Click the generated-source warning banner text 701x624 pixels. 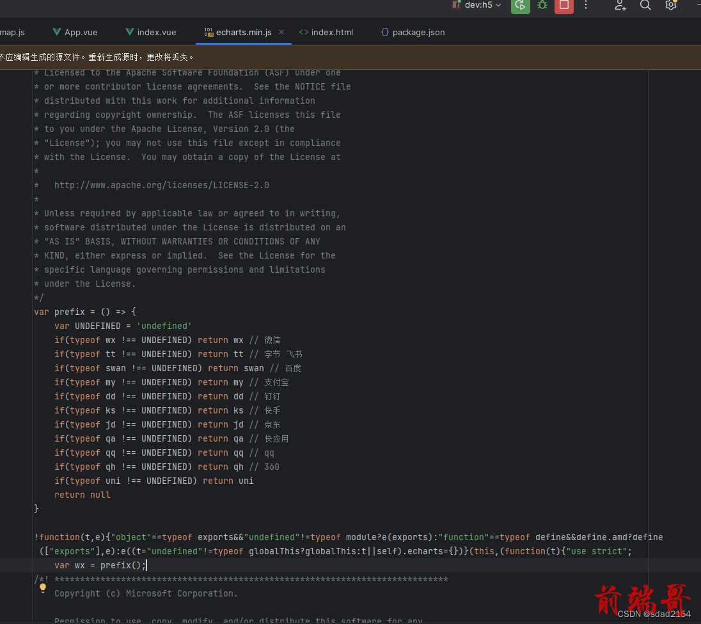pyautogui.click(x=97, y=57)
